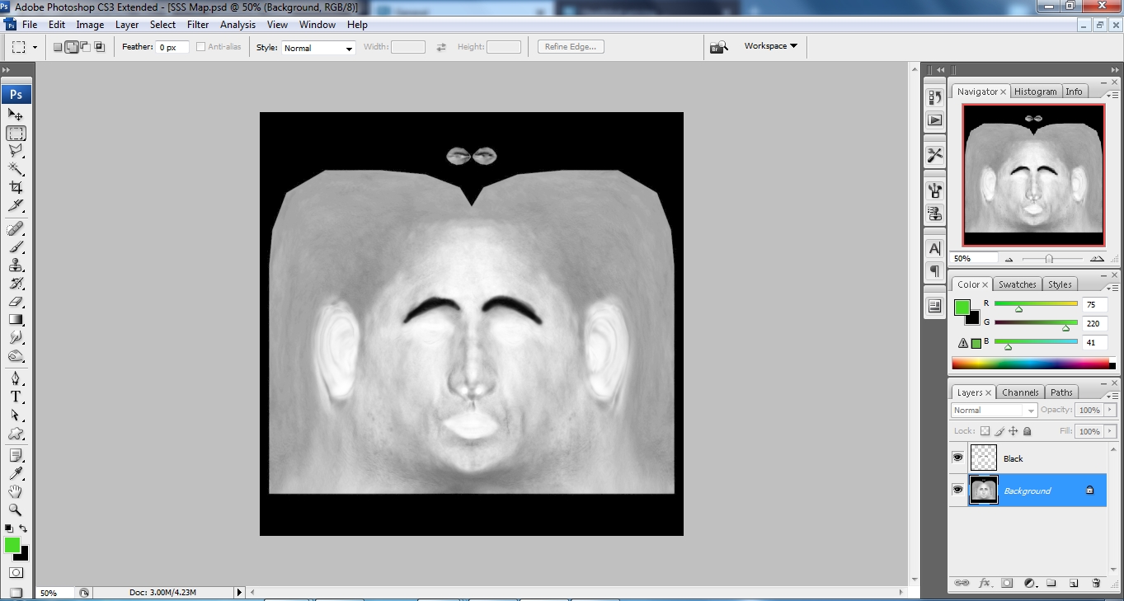Open the selection Style dropdown

(x=318, y=48)
